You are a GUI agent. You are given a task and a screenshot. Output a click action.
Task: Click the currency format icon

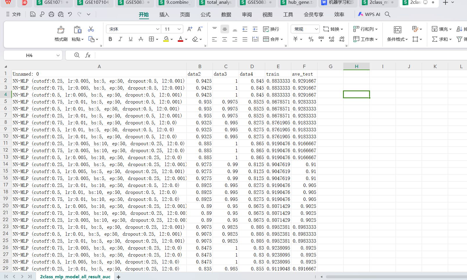(296, 39)
